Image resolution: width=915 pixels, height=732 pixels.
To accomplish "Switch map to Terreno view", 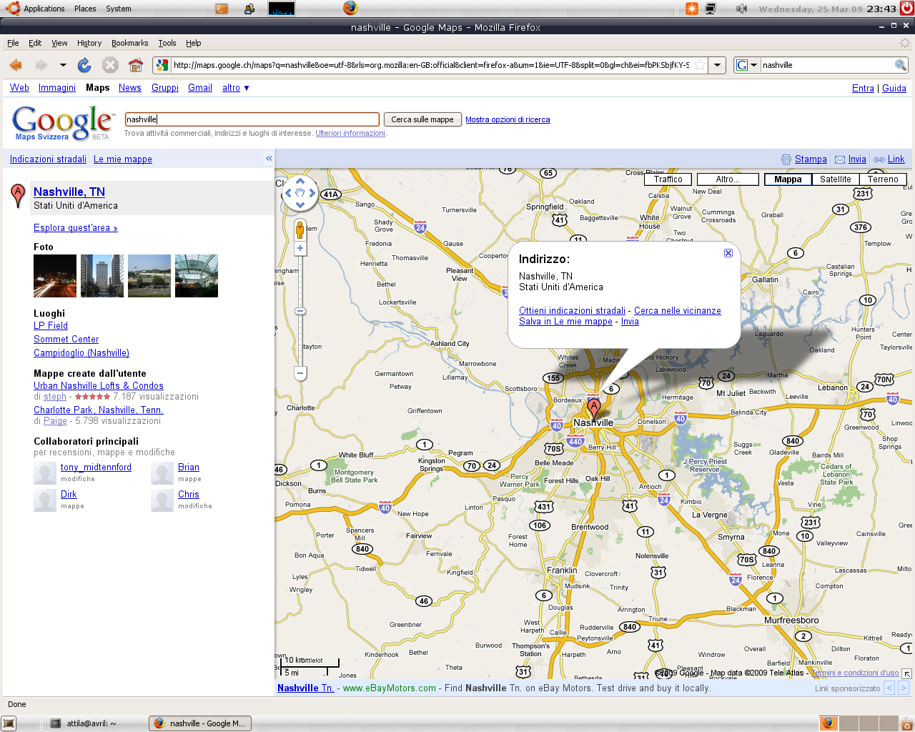I will (883, 179).
